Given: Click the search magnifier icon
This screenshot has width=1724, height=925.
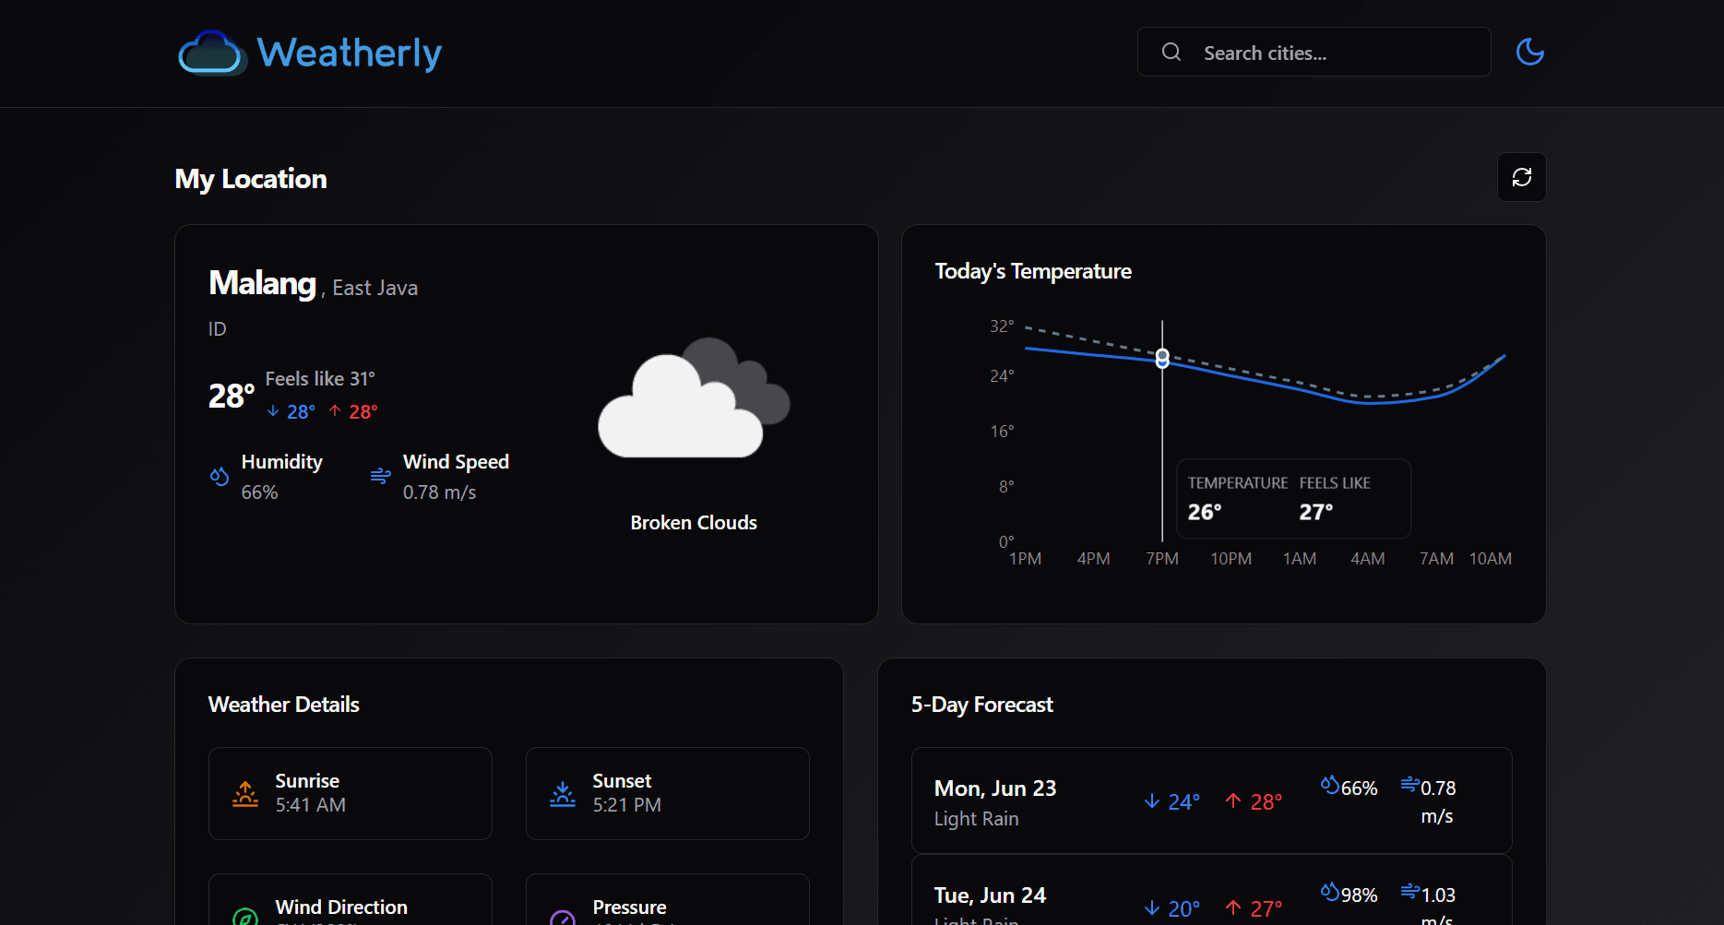Looking at the screenshot, I should pos(1171,52).
